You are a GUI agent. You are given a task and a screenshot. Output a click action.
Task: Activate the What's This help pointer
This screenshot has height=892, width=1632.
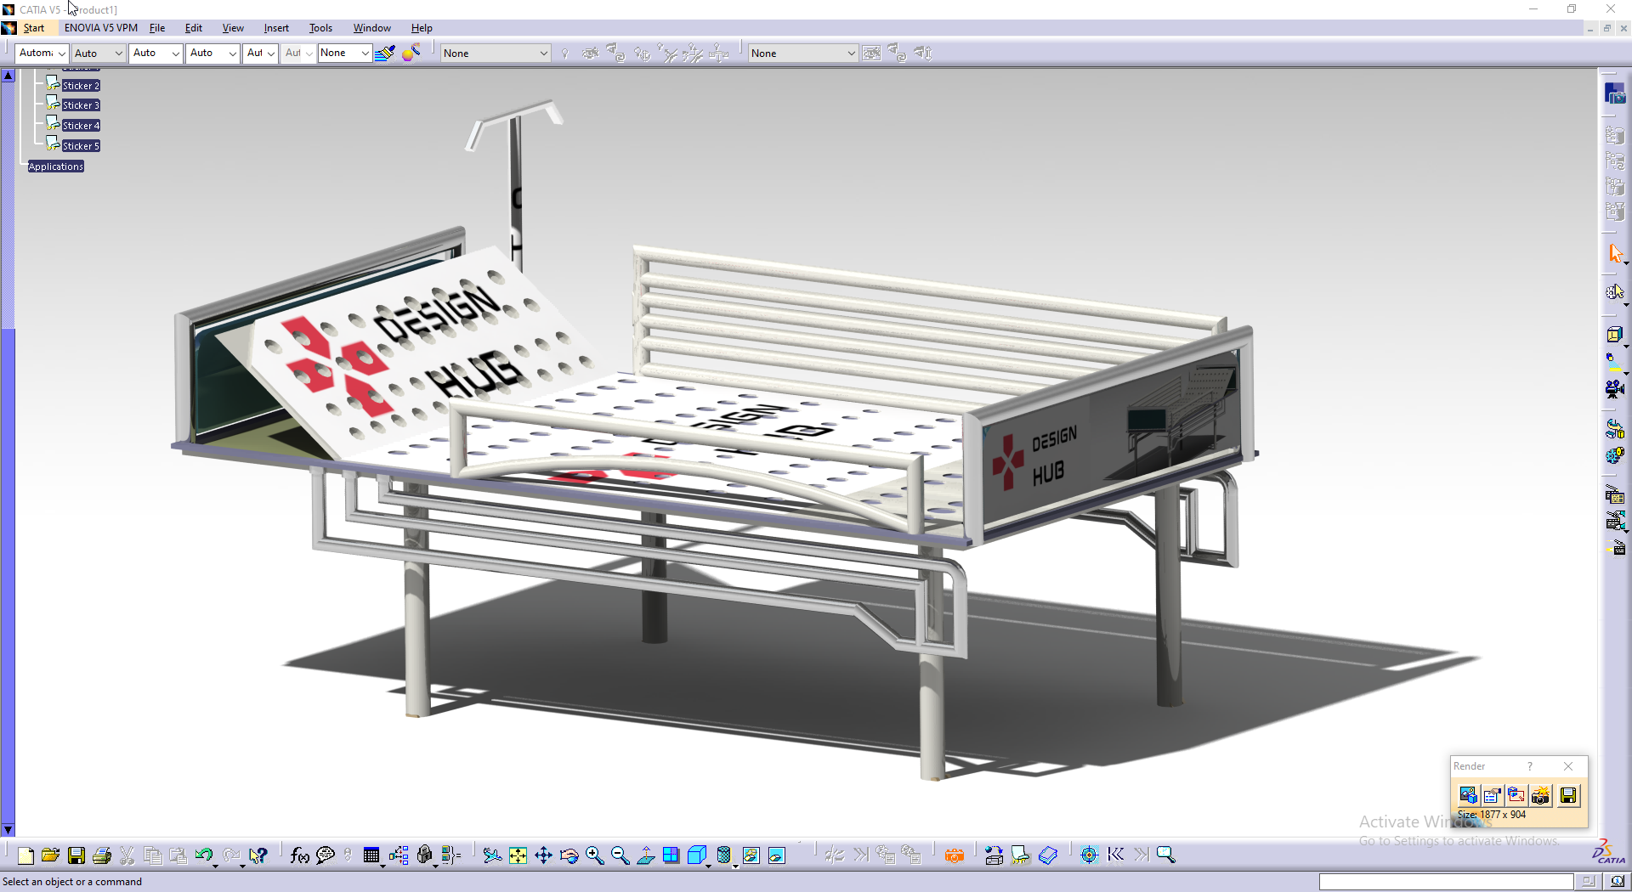258,855
